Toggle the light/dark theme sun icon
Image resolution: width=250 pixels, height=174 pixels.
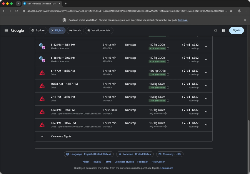coord(216,30)
